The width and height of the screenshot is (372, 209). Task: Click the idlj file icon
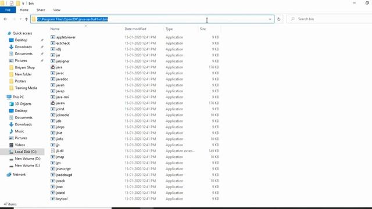click(x=53, y=49)
